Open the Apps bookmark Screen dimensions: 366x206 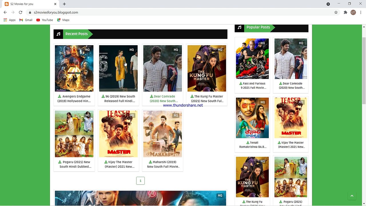[x=9, y=20]
